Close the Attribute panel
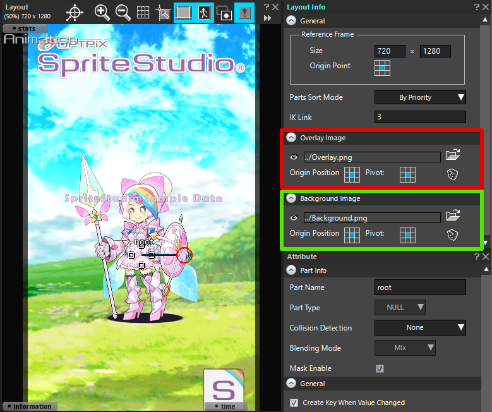Screen dimensions: 492x412 (x=486, y=257)
